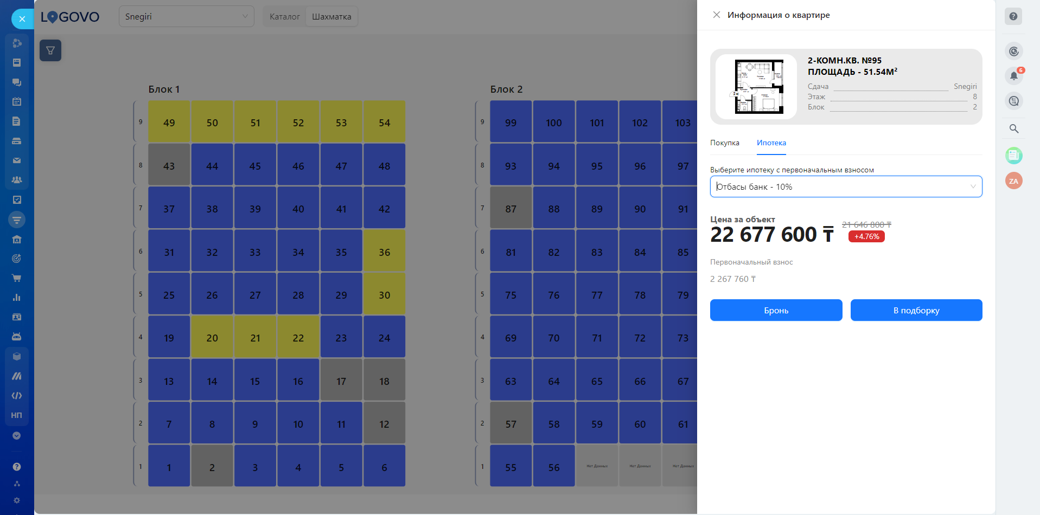
Task: Switch to the Шахматка view
Action: (331, 17)
